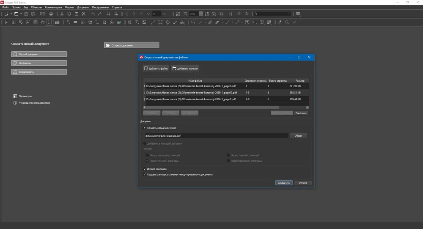Viewport: 423px width, 229px height.
Task: Select file row ending '_page12.pdf'
Action: (226, 93)
